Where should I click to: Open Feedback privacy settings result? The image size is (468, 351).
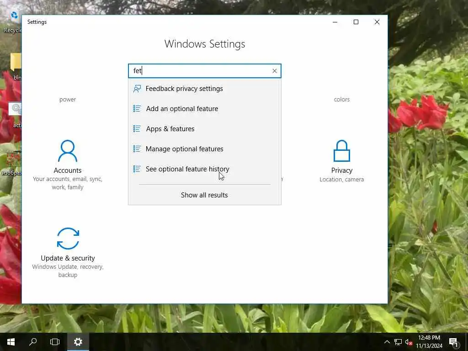(204, 89)
